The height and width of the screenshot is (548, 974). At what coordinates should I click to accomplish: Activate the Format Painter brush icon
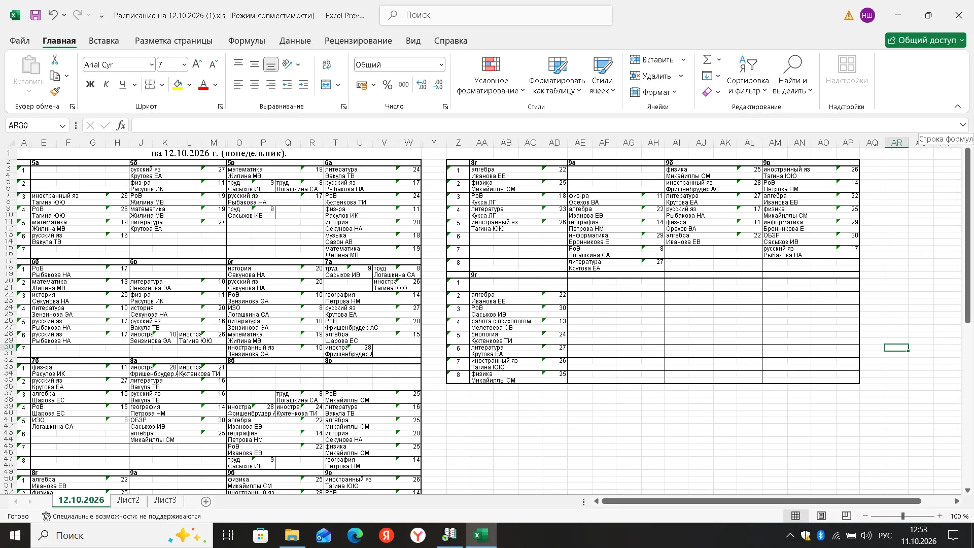coord(55,91)
